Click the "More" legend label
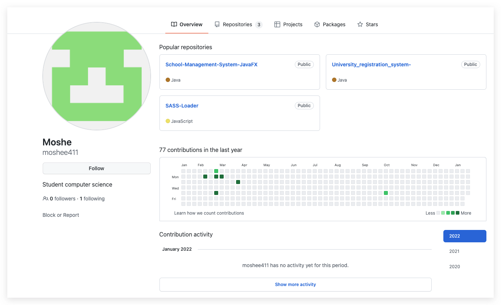The image size is (501, 305). tap(466, 213)
